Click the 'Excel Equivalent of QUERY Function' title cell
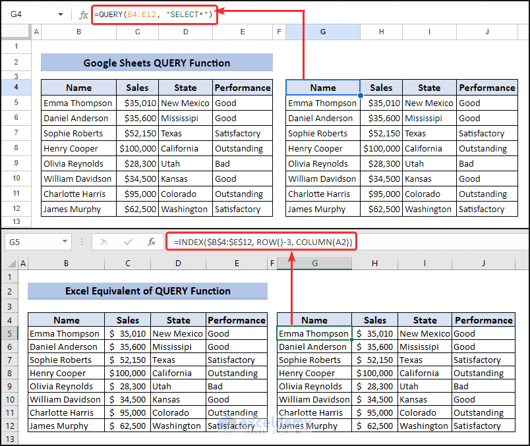530x446 pixels. (148, 291)
